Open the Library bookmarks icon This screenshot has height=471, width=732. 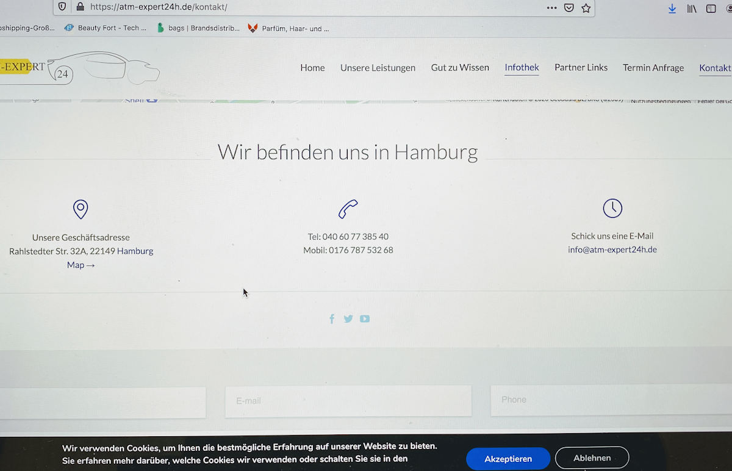[x=692, y=9]
